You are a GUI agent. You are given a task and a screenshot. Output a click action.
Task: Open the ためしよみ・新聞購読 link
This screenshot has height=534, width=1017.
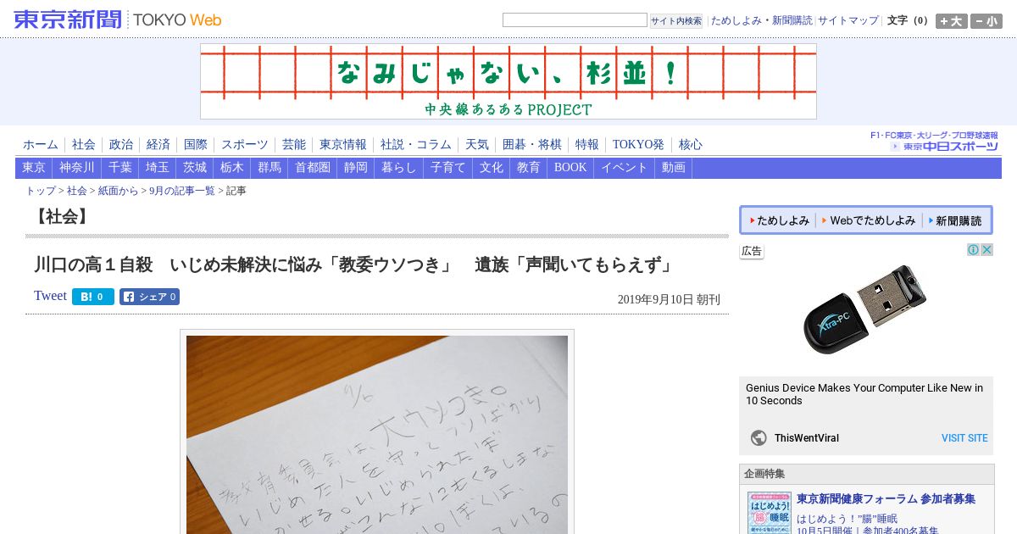tap(761, 20)
